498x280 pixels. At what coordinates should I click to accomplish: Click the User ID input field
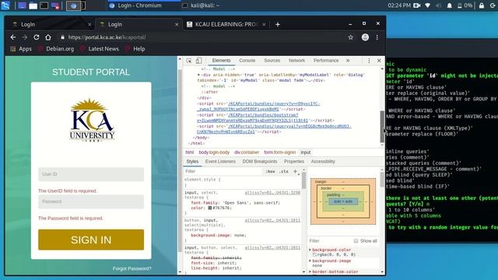(x=91, y=174)
